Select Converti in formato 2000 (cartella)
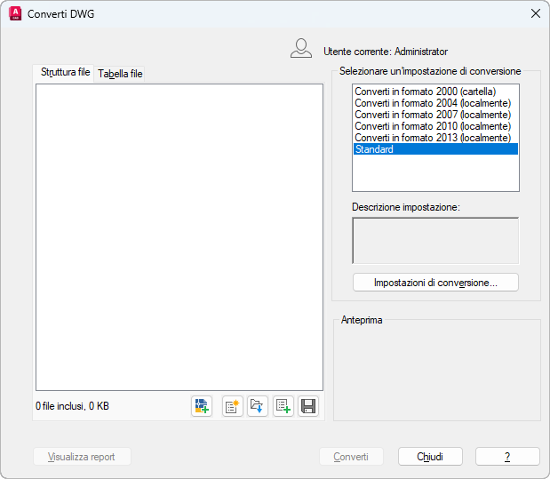The image size is (550, 479). (x=435, y=92)
